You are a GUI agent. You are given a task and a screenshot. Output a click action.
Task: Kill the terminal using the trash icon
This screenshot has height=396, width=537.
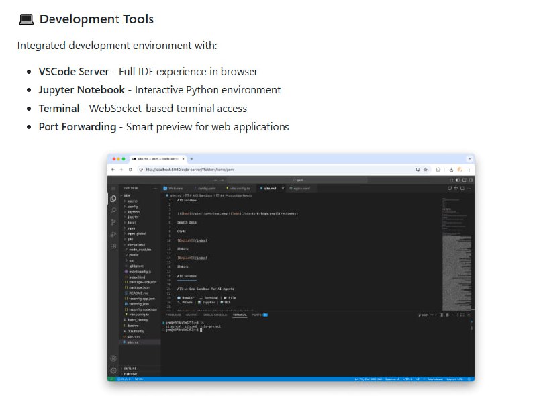(446, 315)
